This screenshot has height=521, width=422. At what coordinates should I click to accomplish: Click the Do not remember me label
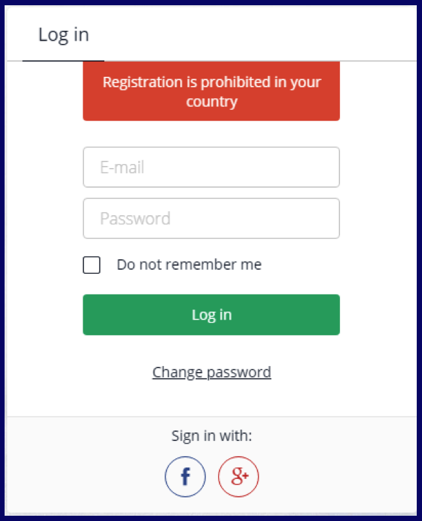pyautogui.click(x=189, y=265)
